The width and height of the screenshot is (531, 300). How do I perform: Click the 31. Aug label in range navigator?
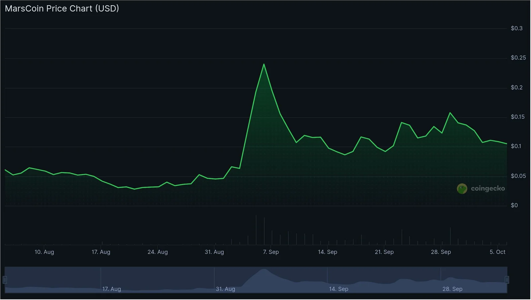tap(226, 289)
